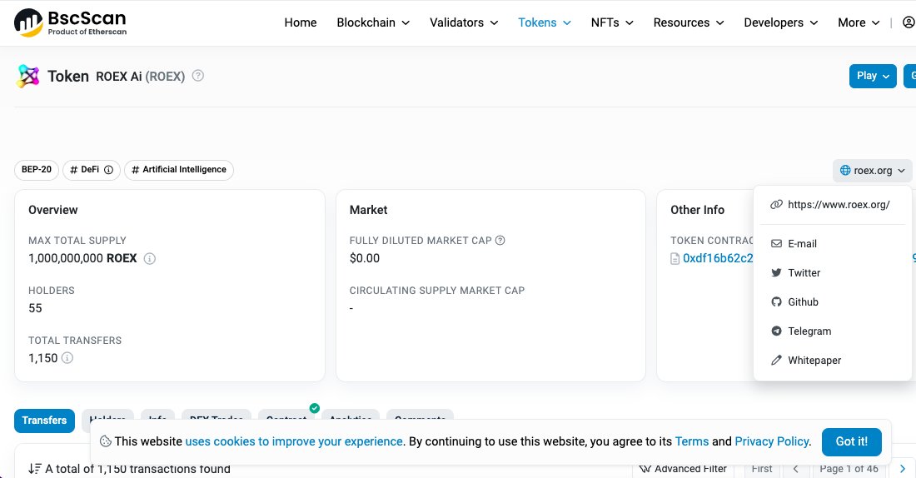Image resolution: width=916 pixels, height=478 pixels.
Task: Click the globe icon beside roex.org
Action: 844,170
